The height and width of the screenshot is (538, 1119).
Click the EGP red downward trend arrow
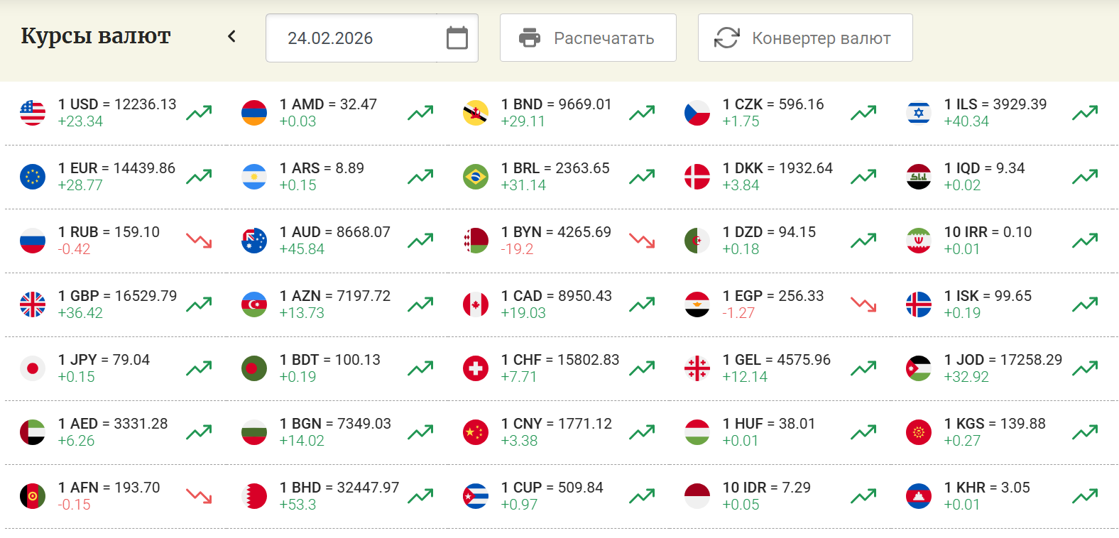[x=863, y=304]
